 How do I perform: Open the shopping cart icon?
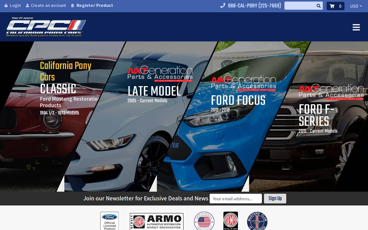(332, 6)
